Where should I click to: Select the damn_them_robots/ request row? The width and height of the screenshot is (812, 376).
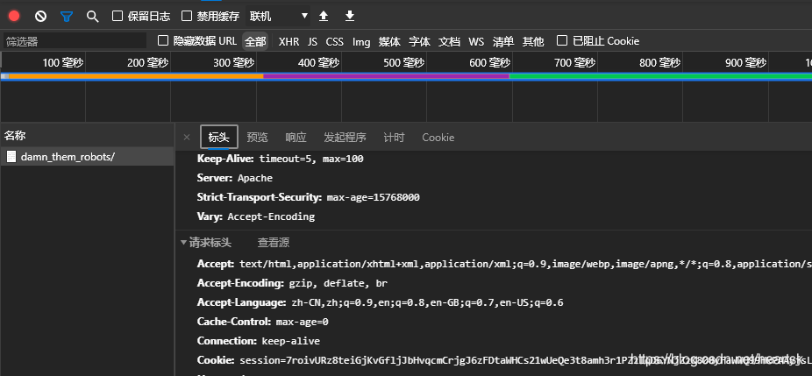(x=87, y=157)
